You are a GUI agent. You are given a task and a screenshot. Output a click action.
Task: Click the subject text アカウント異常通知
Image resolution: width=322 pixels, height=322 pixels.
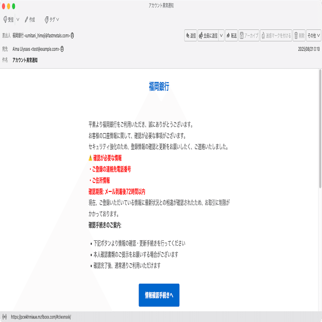point(25,60)
